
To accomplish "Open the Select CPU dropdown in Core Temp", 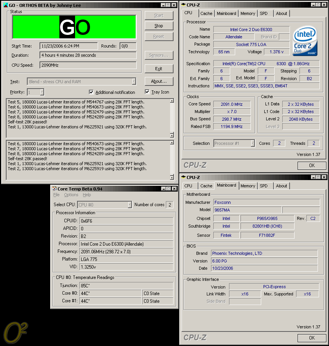I will pos(130,205).
